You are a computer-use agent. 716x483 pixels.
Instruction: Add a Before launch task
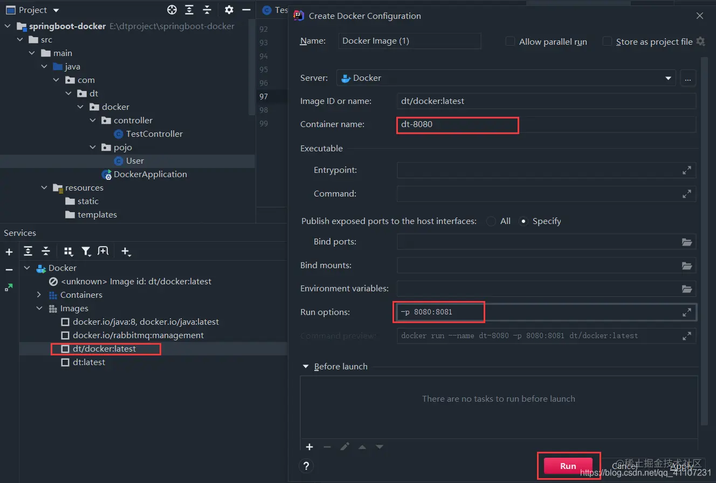point(309,447)
